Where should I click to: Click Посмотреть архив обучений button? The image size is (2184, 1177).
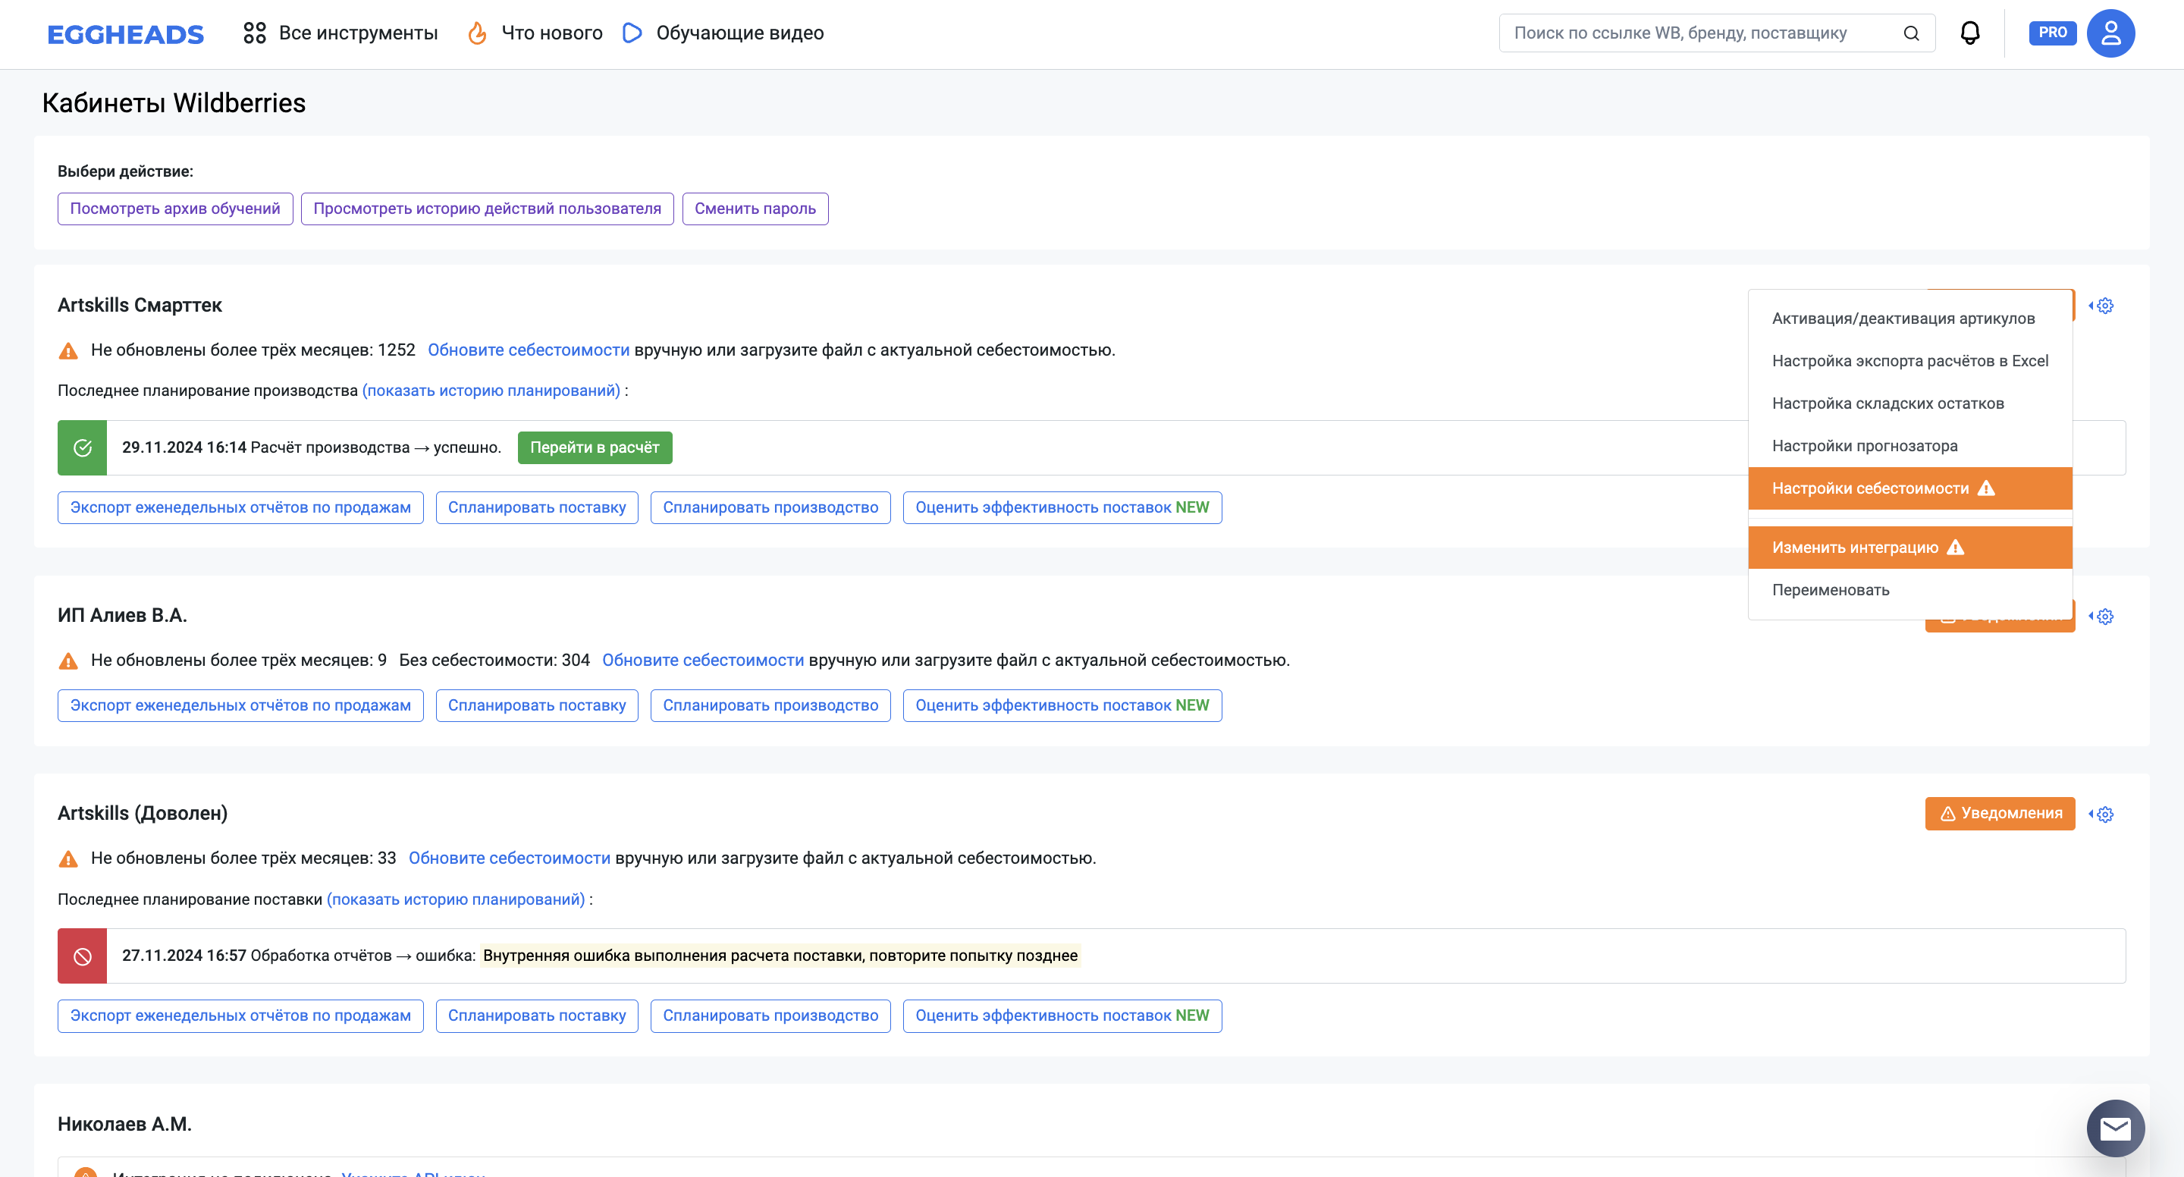(x=174, y=209)
